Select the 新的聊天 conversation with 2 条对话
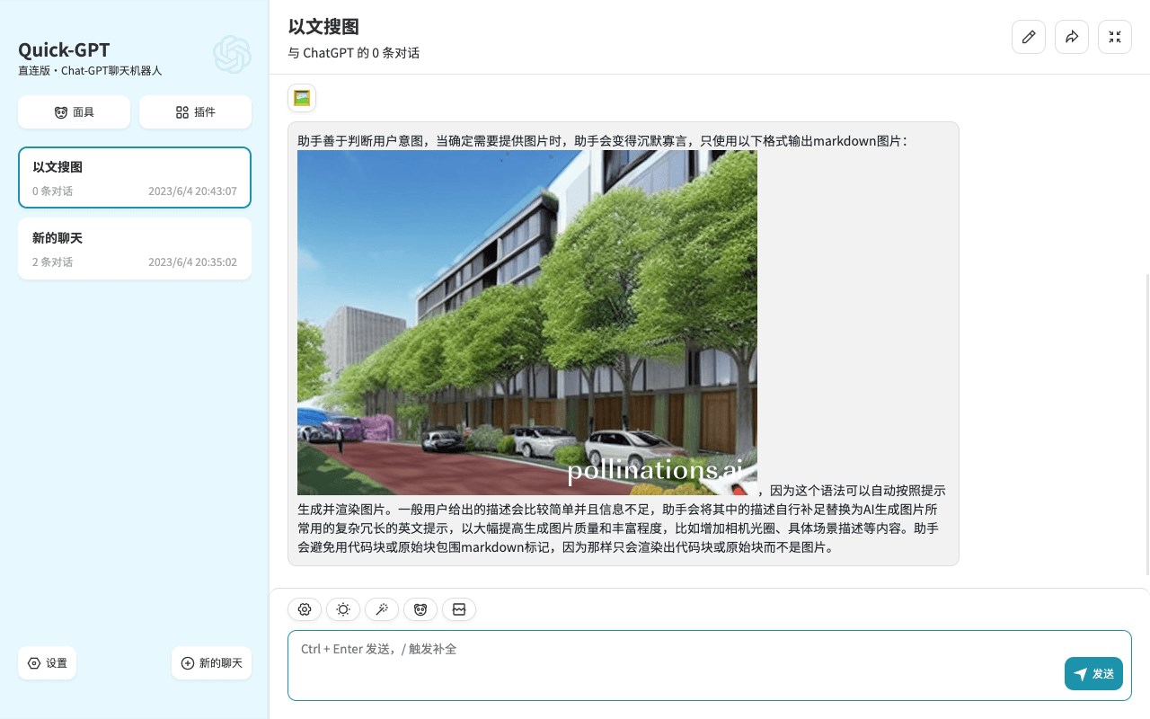 [135, 249]
